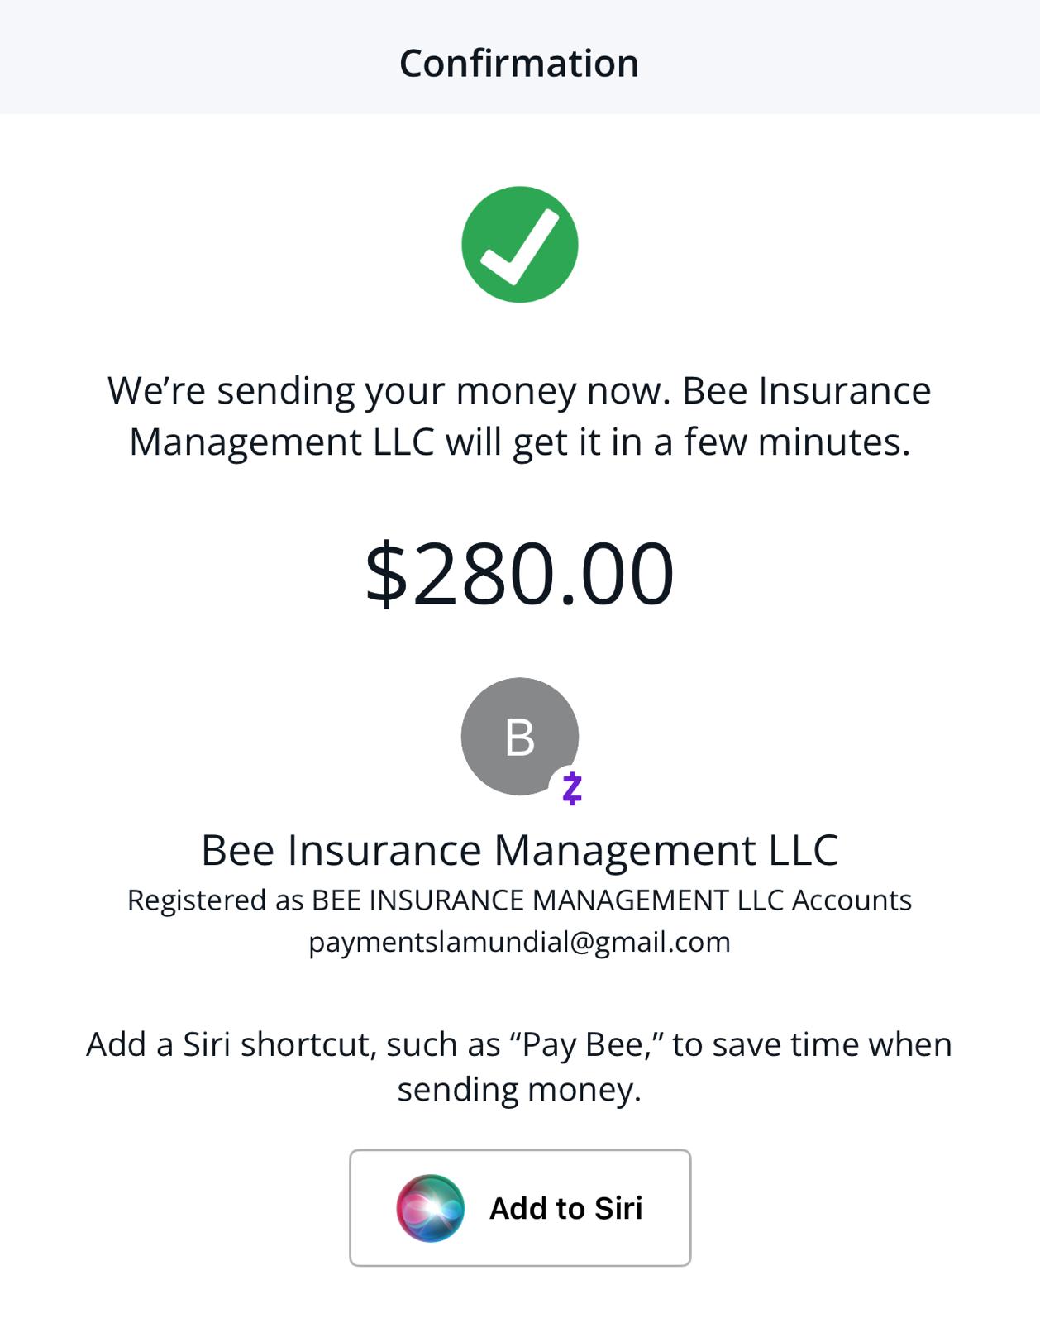Tap "will get it in a few minutes" text

(x=678, y=442)
